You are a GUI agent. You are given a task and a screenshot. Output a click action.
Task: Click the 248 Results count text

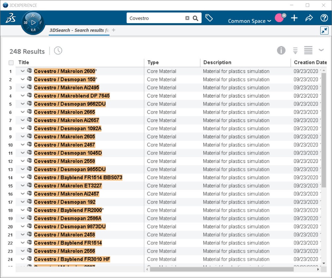[x=27, y=52]
